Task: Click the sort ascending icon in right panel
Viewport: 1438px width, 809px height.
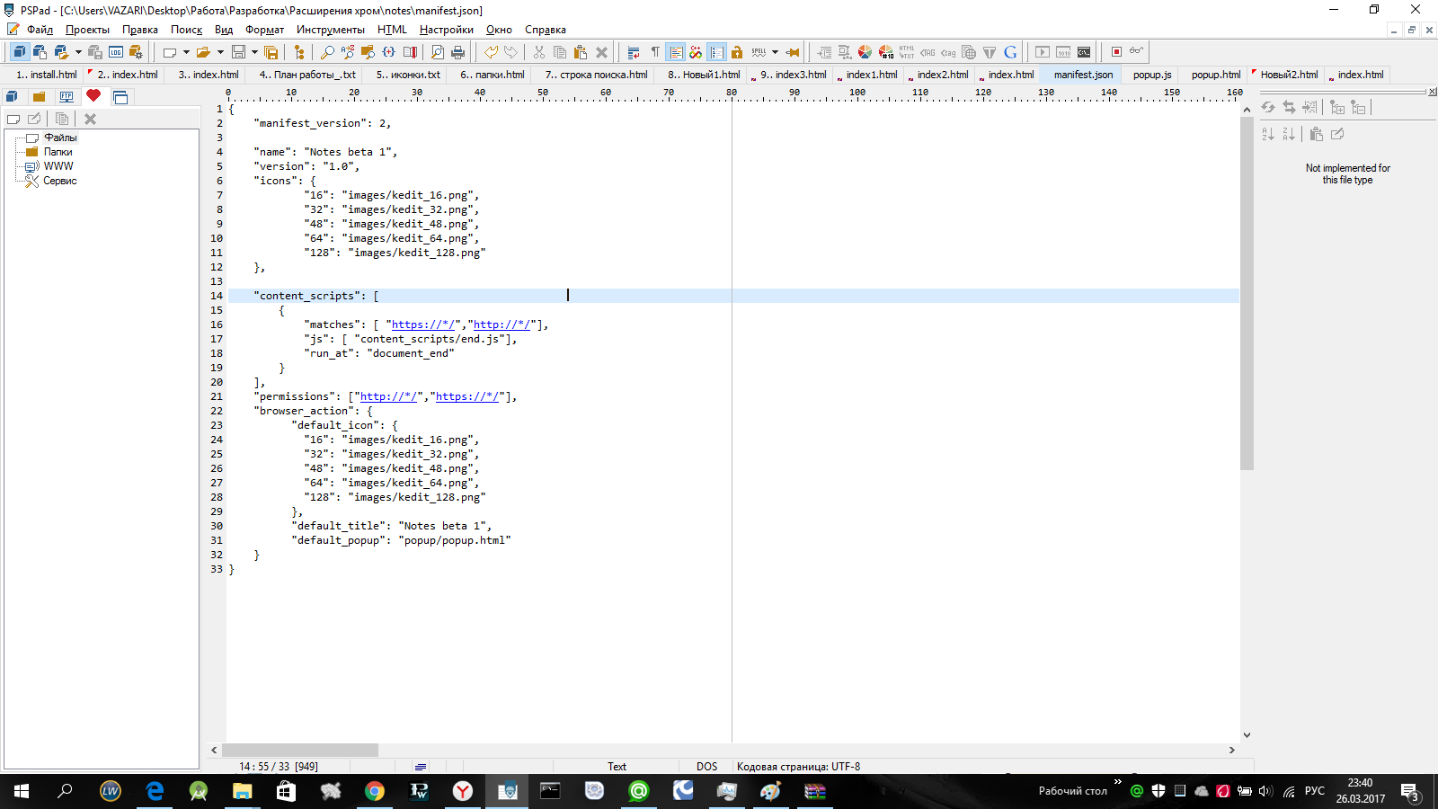Action: point(1268,134)
